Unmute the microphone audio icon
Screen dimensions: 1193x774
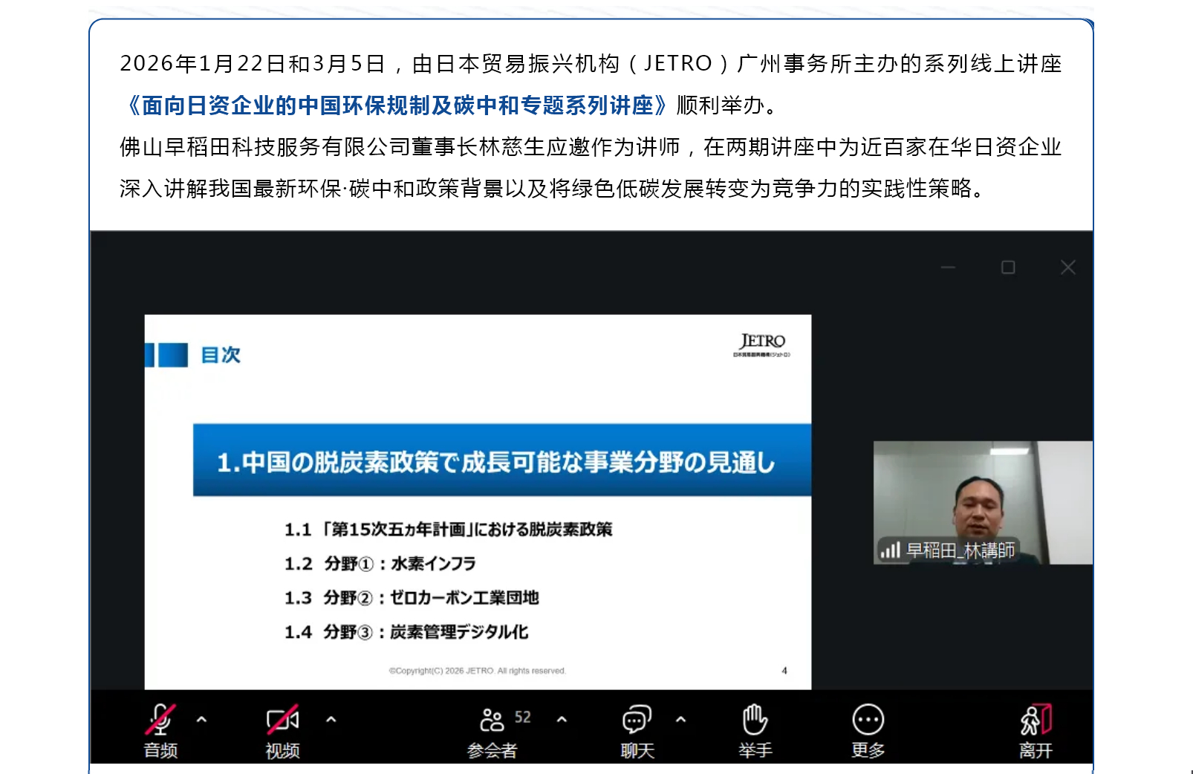click(160, 719)
